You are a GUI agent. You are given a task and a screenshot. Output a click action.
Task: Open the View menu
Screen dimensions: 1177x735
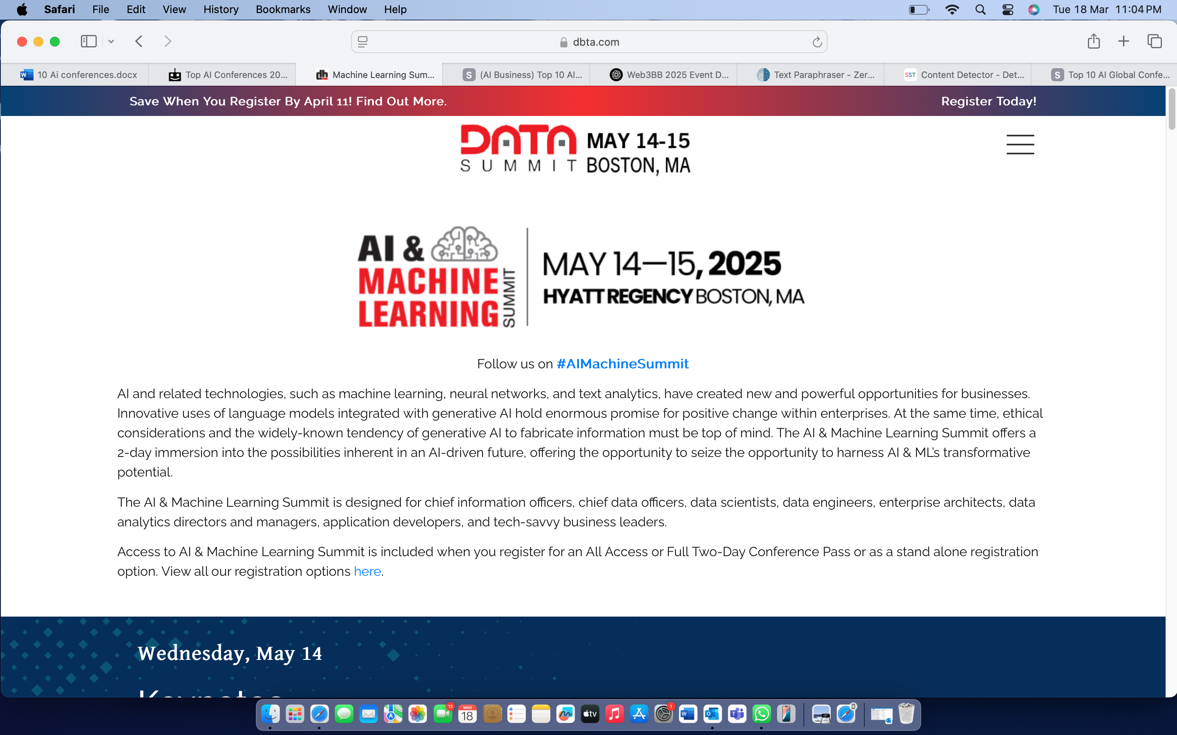click(174, 9)
